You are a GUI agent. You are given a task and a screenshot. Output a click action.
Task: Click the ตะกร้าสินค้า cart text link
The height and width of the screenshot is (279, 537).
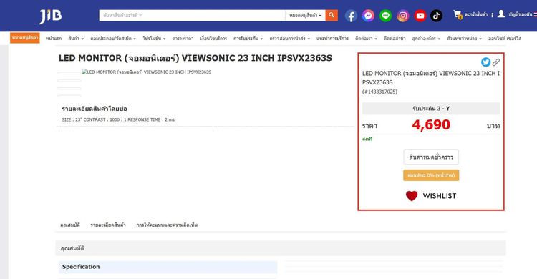[475, 14]
